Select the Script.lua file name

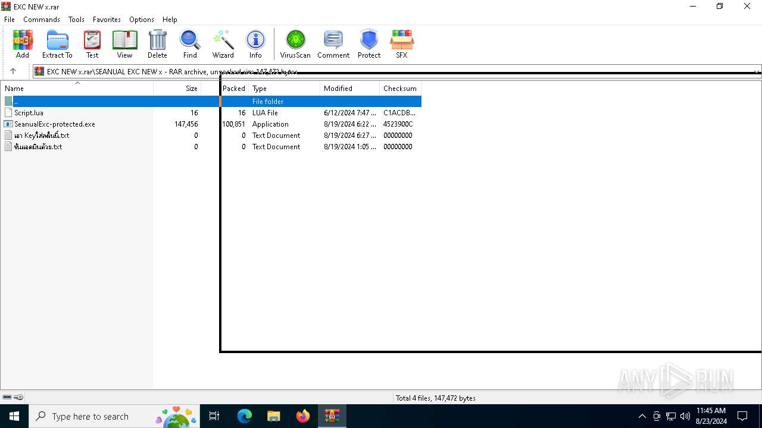pyautogui.click(x=29, y=112)
